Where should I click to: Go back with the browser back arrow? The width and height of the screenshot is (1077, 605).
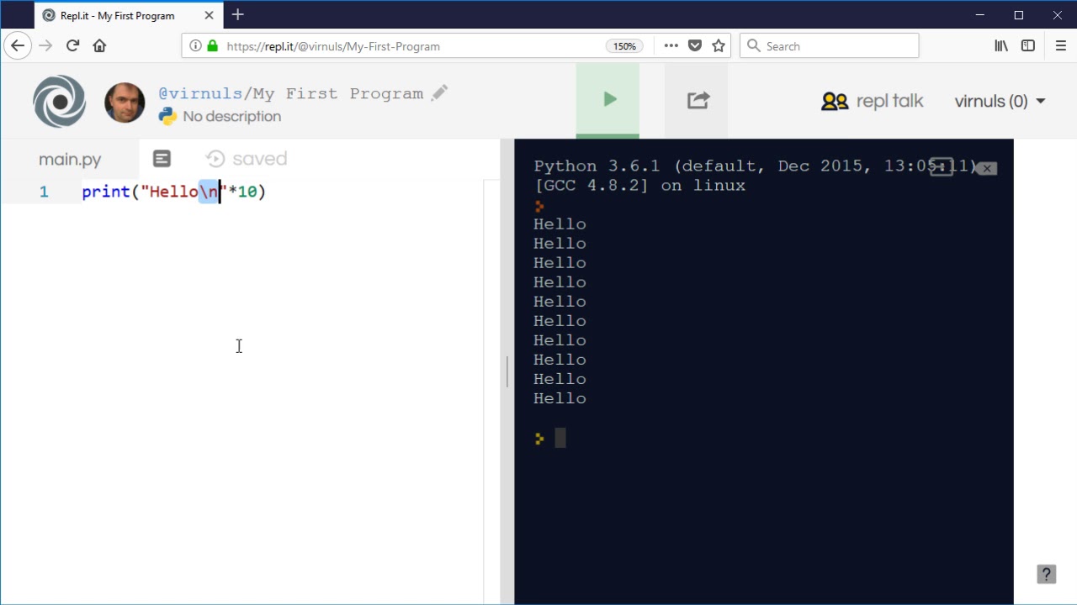click(18, 46)
